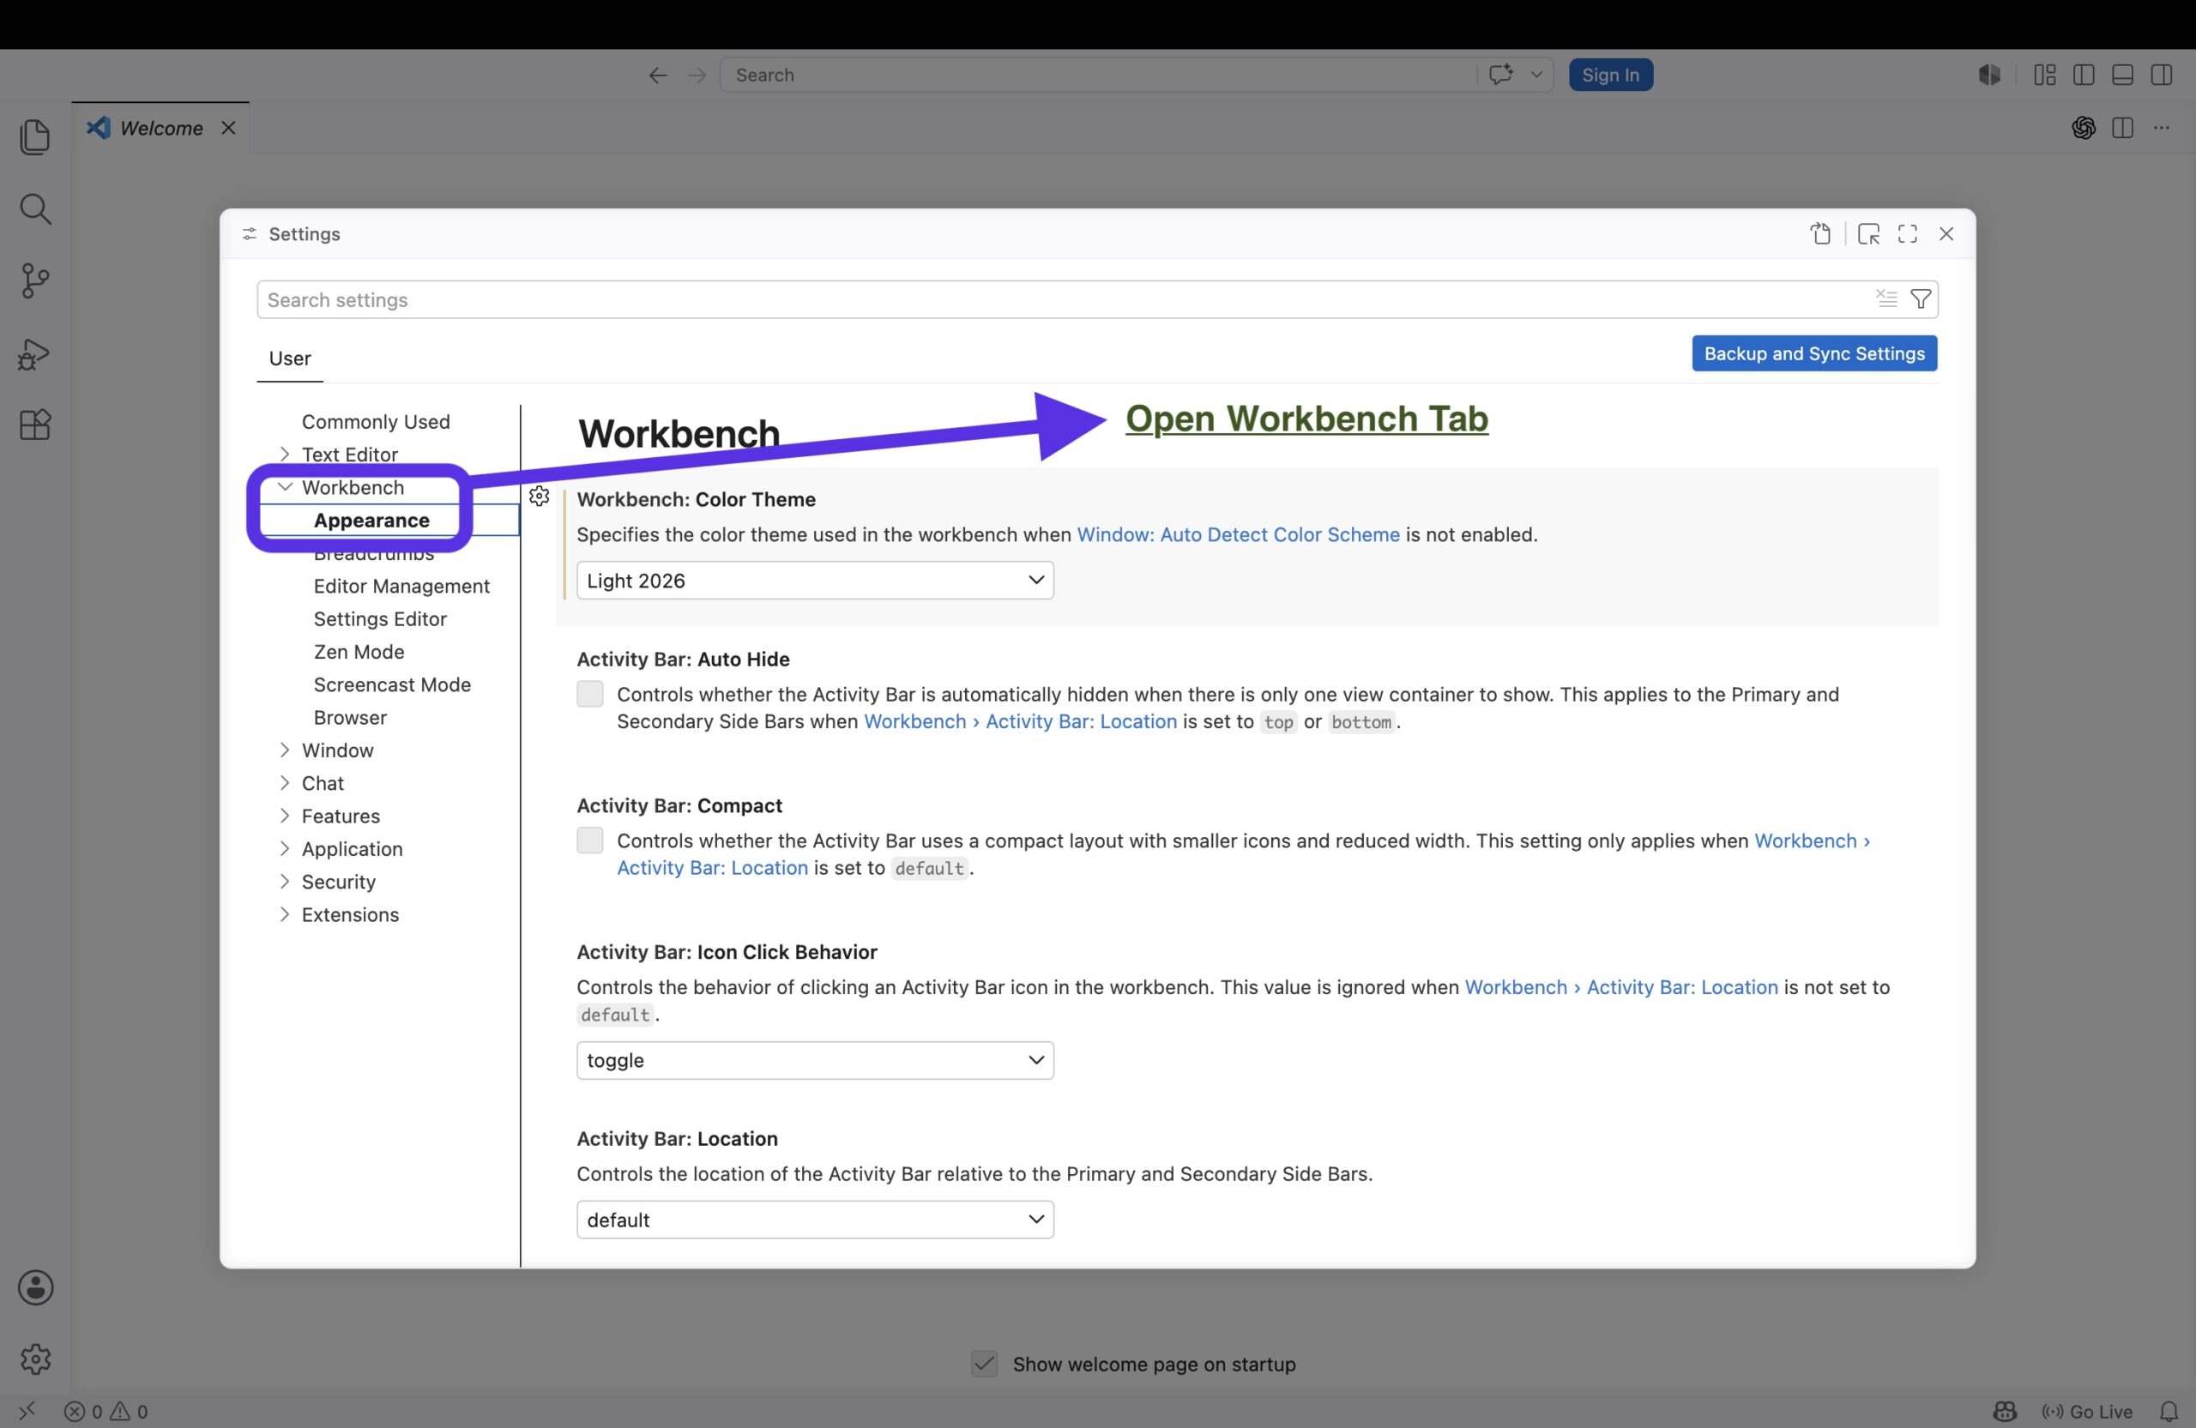Open Activity Bar Location default dropdown
This screenshot has width=2196, height=1428.
[815, 1220]
